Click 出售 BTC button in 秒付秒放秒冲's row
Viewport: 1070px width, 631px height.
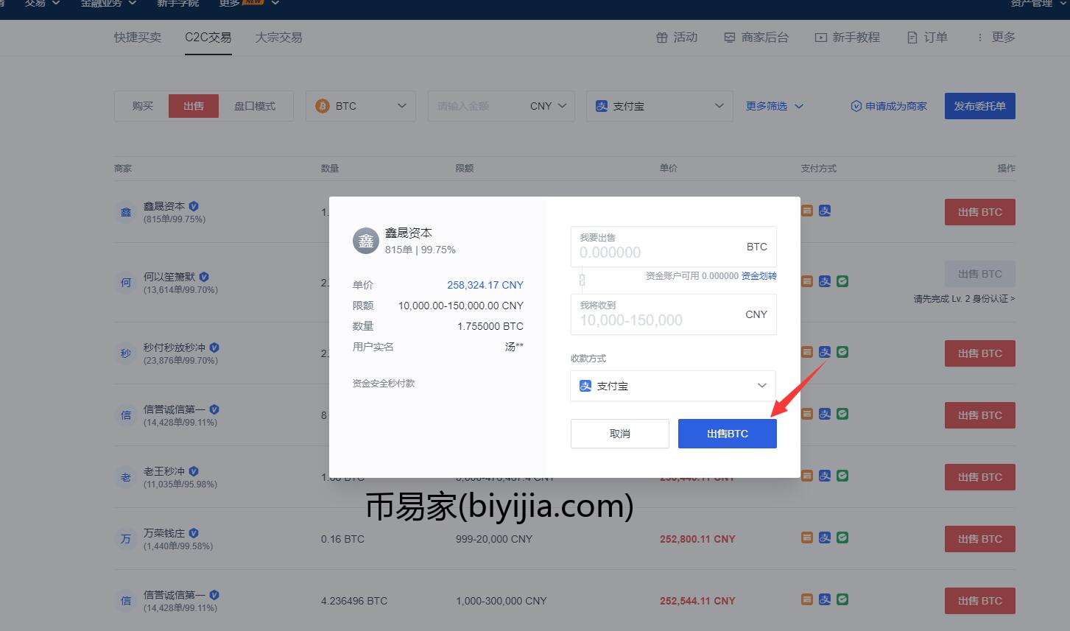(x=980, y=353)
